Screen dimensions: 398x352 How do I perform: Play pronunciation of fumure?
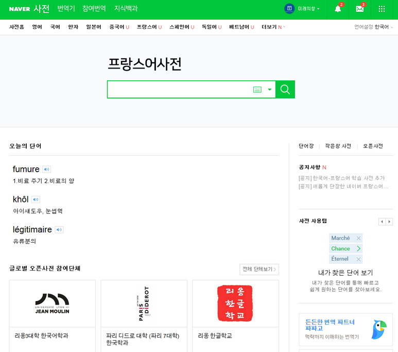coord(46,169)
